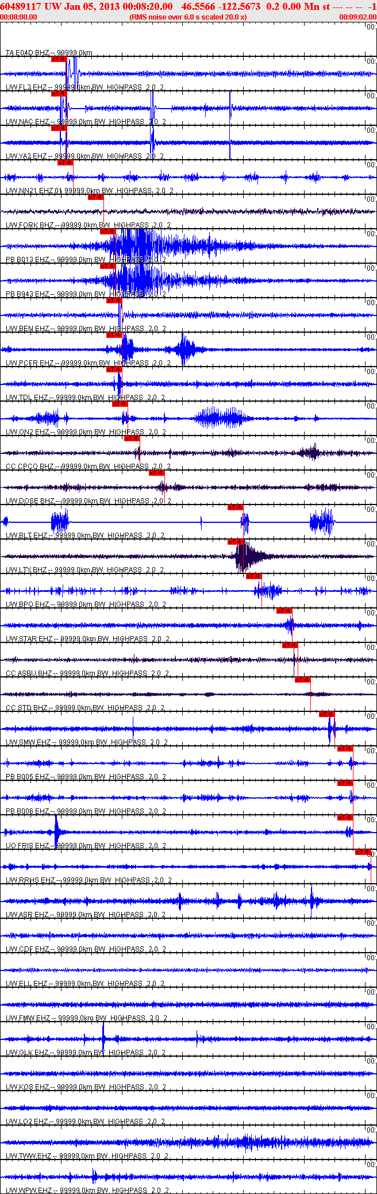Click the UW BPO EHZ station label
Viewport: 377px width, 1194px height.
tap(28, 604)
